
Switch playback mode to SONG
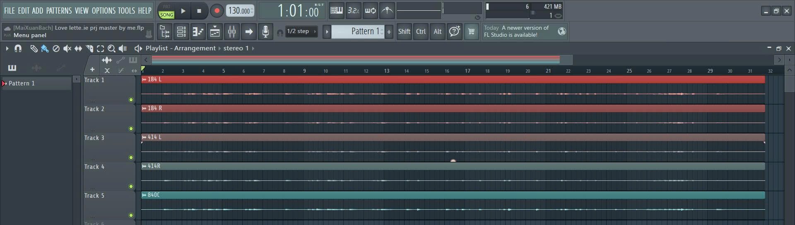coord(166,14)
